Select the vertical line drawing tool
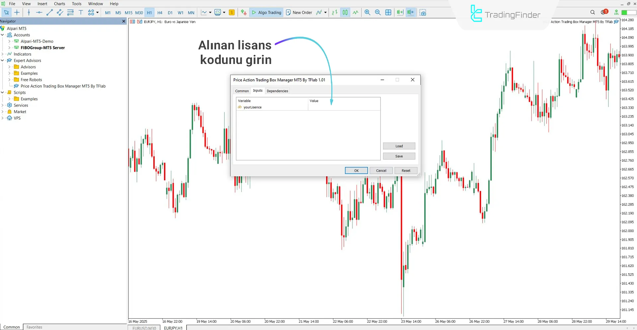637x330 pixels. click(29, 13)
